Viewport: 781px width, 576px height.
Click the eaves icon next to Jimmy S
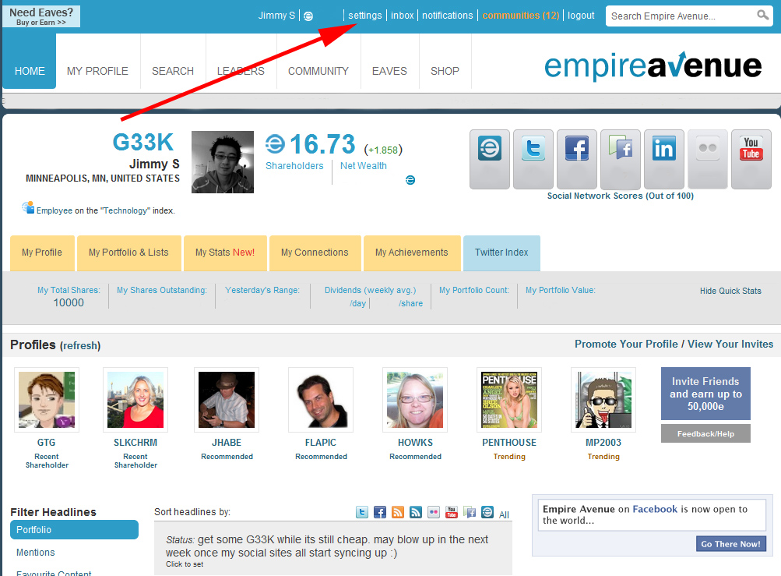click(x=308, y=16)
